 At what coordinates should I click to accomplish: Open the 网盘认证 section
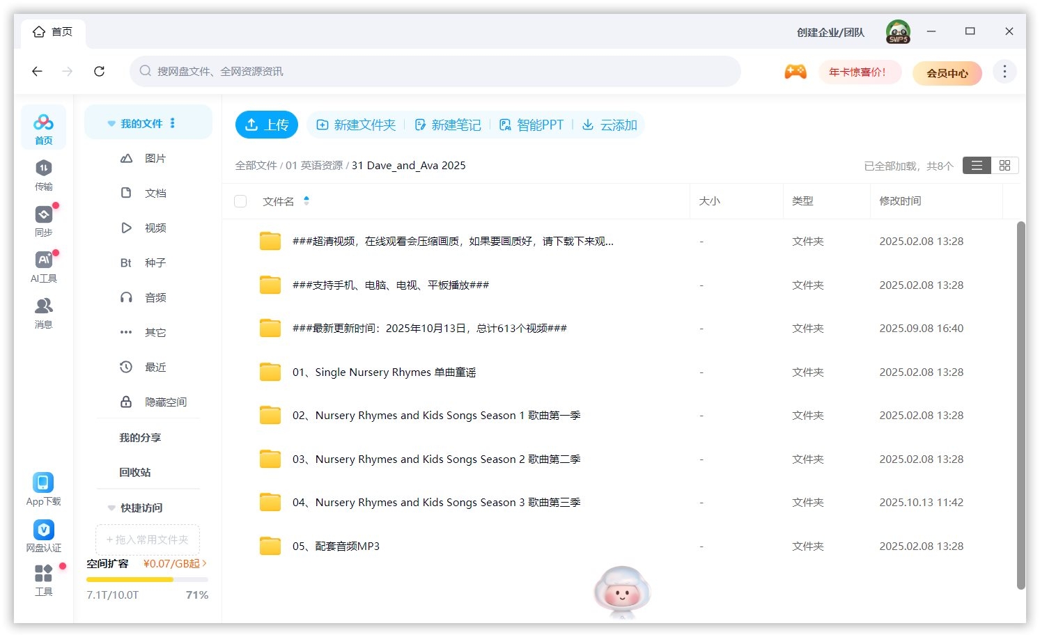pyautogui.click(x=43, y=535)
